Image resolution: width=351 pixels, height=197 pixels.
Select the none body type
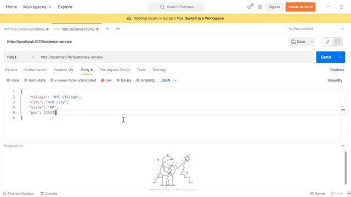click(x=13, y=80)
